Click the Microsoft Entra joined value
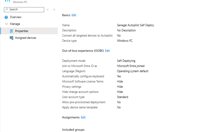Viewport: 198px width, 132px height. pyautogui.click(x=131, y=66)
